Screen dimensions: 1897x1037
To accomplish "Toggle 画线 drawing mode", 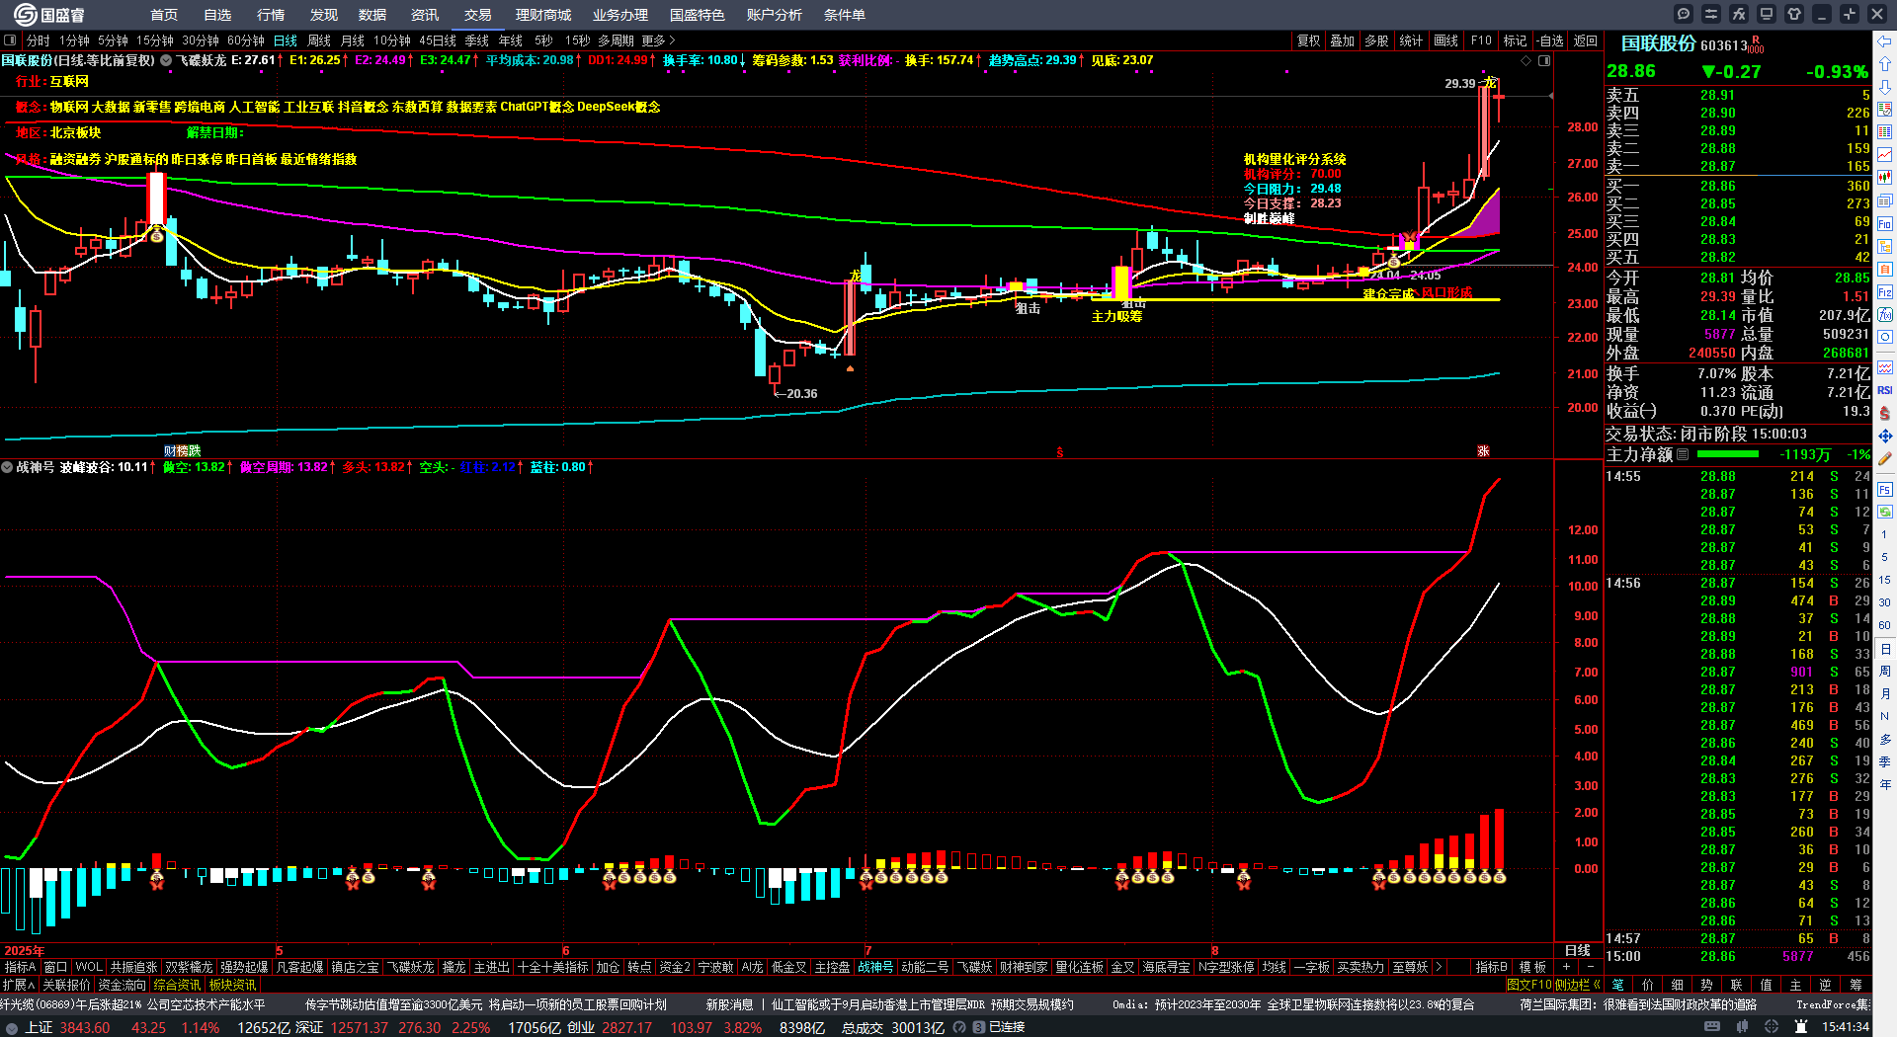I will coord(1446,40).
